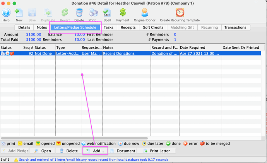The image size is (267, 163).
Task: Click the bottom Delete button
Action: (69, 151)
